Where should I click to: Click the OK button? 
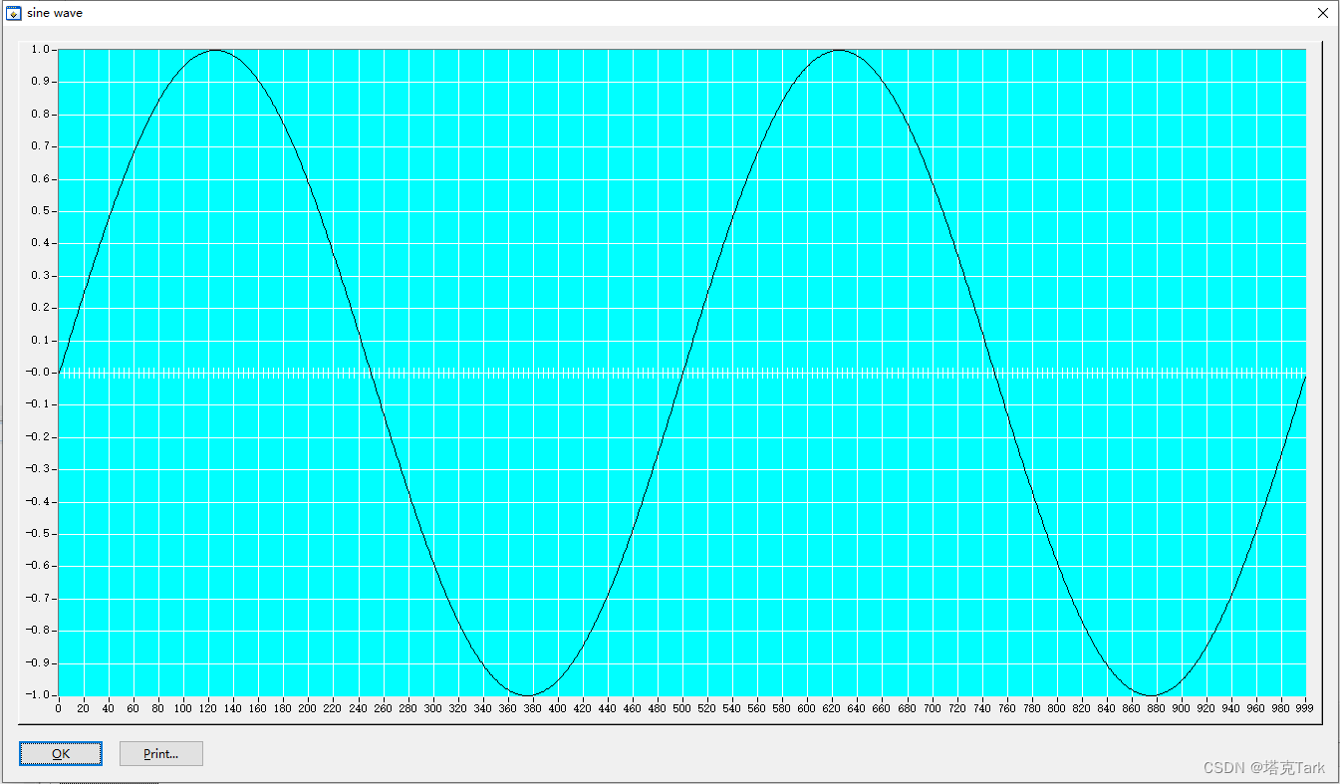[x=61, y=754]
